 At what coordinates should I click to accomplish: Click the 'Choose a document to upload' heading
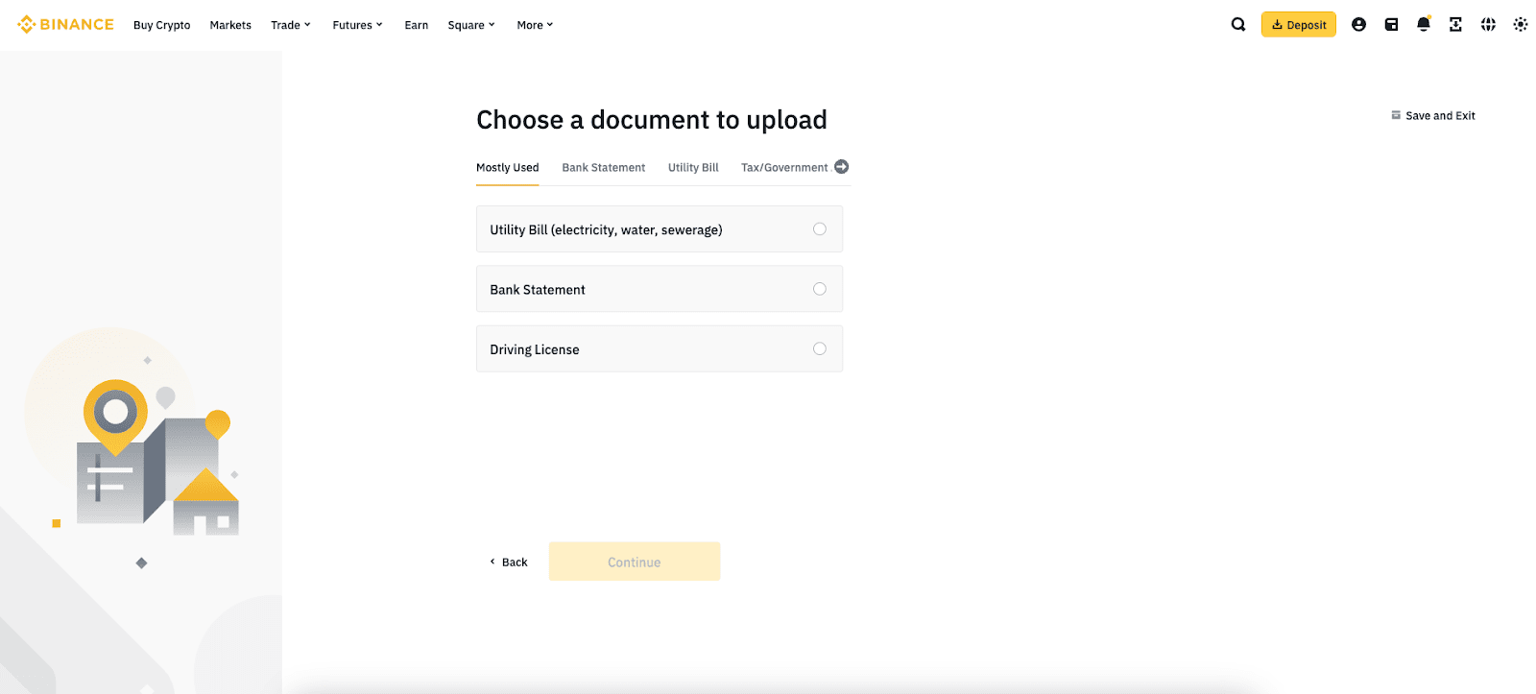click(x=652, y=120)
